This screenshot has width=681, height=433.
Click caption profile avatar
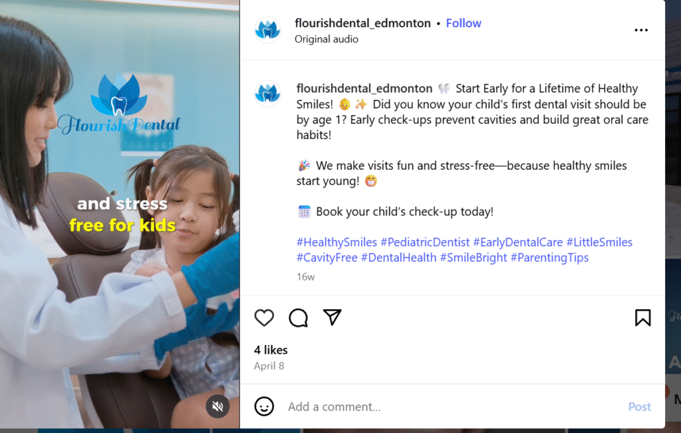click(267, 93)
